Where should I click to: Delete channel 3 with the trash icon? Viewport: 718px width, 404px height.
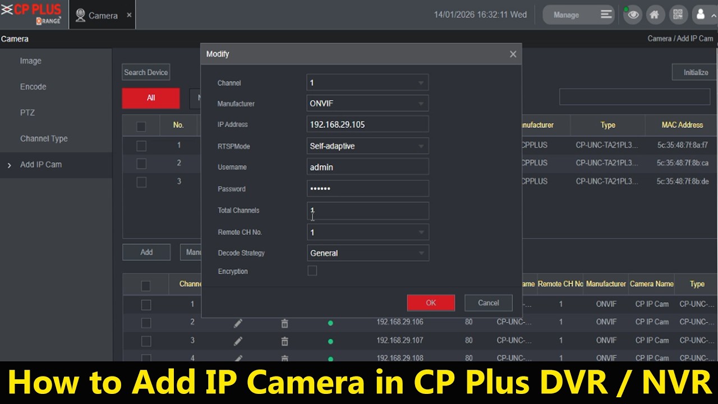284,341
